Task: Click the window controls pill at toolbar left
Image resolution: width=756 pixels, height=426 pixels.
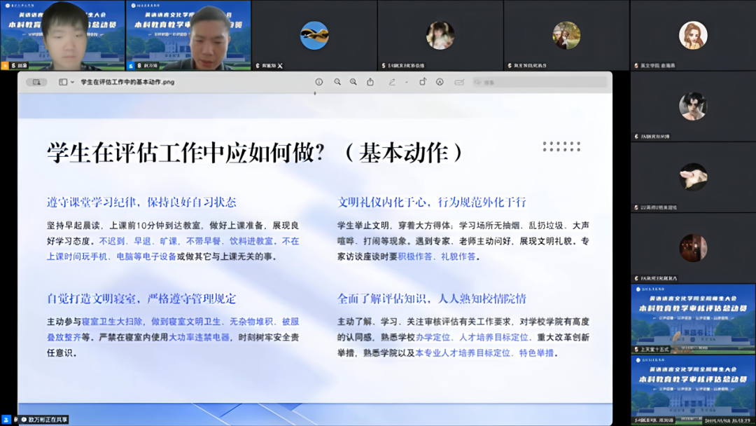Action: (36, 82)
